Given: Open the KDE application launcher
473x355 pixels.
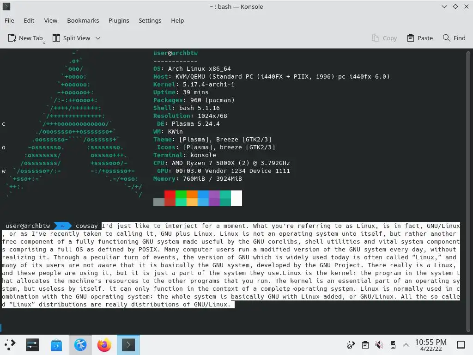Looking at the screenshot, I should (x=10, y=345).
